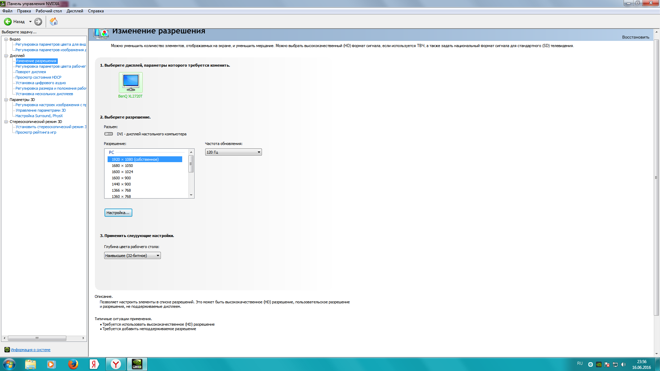Click the Настройка... button

118,213
